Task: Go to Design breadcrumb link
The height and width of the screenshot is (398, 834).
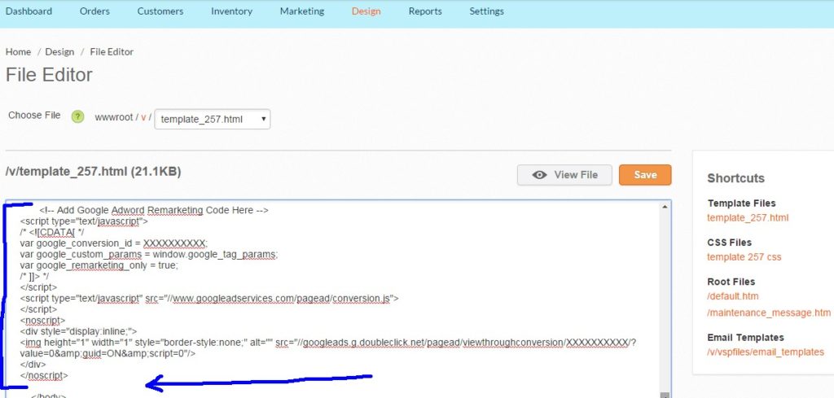Action: pyautogui.click(x=59, y=51)
